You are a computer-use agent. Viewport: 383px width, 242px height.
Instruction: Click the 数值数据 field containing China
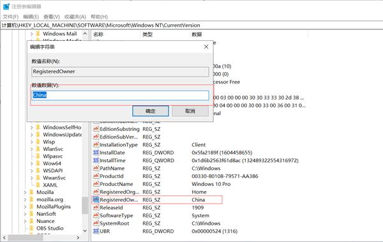[x=120, y=95]
